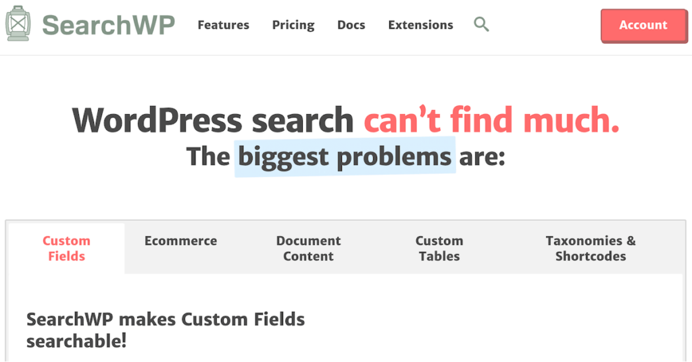Click the SearchWP wordmark text

pyautogui.click(x=108, y=25)
